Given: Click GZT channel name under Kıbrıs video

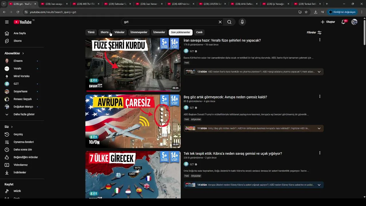Looking at the screenshot, I should pyautogui.click(x=192, y=165).
